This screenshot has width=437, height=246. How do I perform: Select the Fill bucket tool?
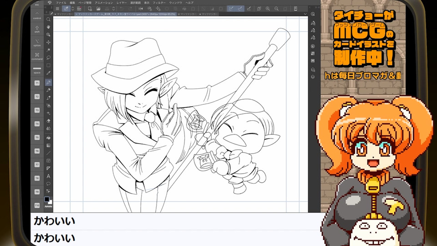pyautogui.click(x=48, y=137)
